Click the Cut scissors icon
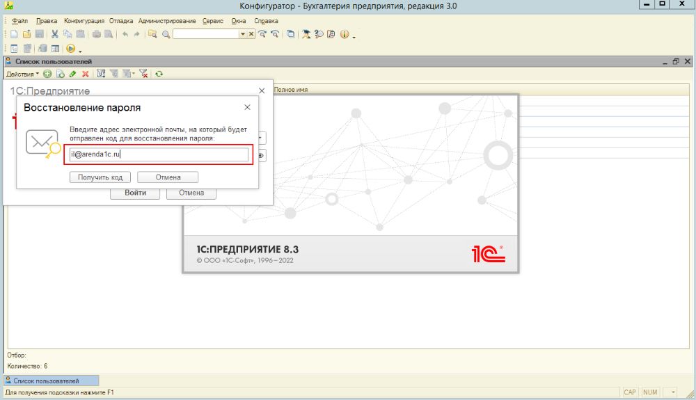This screenshot has height=400, width=696. tap(55, 34)
